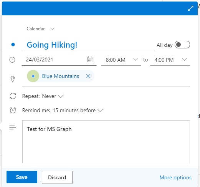
Task: Remove the Blue Mountains location
Action: click(88, 76)
